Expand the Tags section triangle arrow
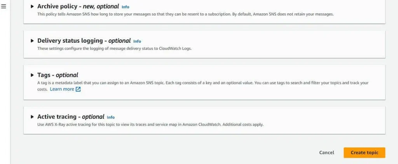The image size is (398, 164). pyautogui.click(x=32, y=75)
